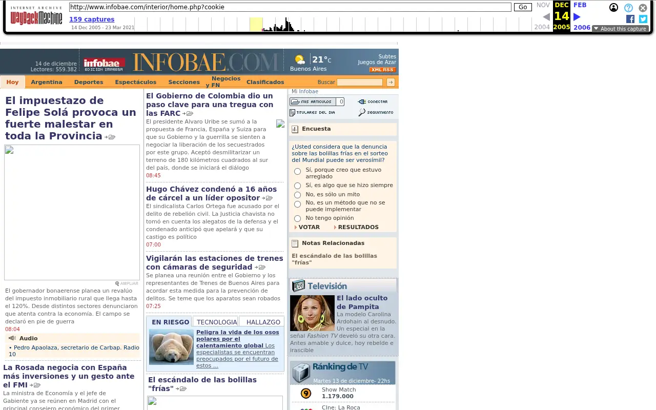Select 'No, es un método que no se puede implementar'
The height and width of the screenshot is (410, 656).
click(x=297, y=204)
